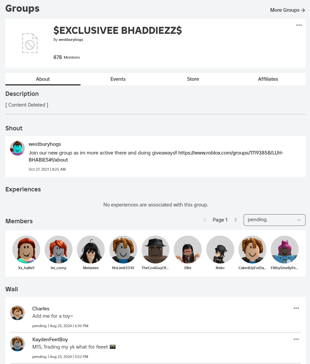Click KaydenFeetBoy's avatar on the wall

coord(17,344)
